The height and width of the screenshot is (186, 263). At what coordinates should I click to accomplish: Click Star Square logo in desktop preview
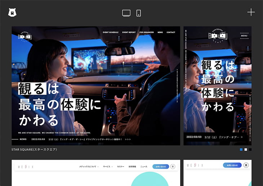pyautogui.click(x=25, y=36)
